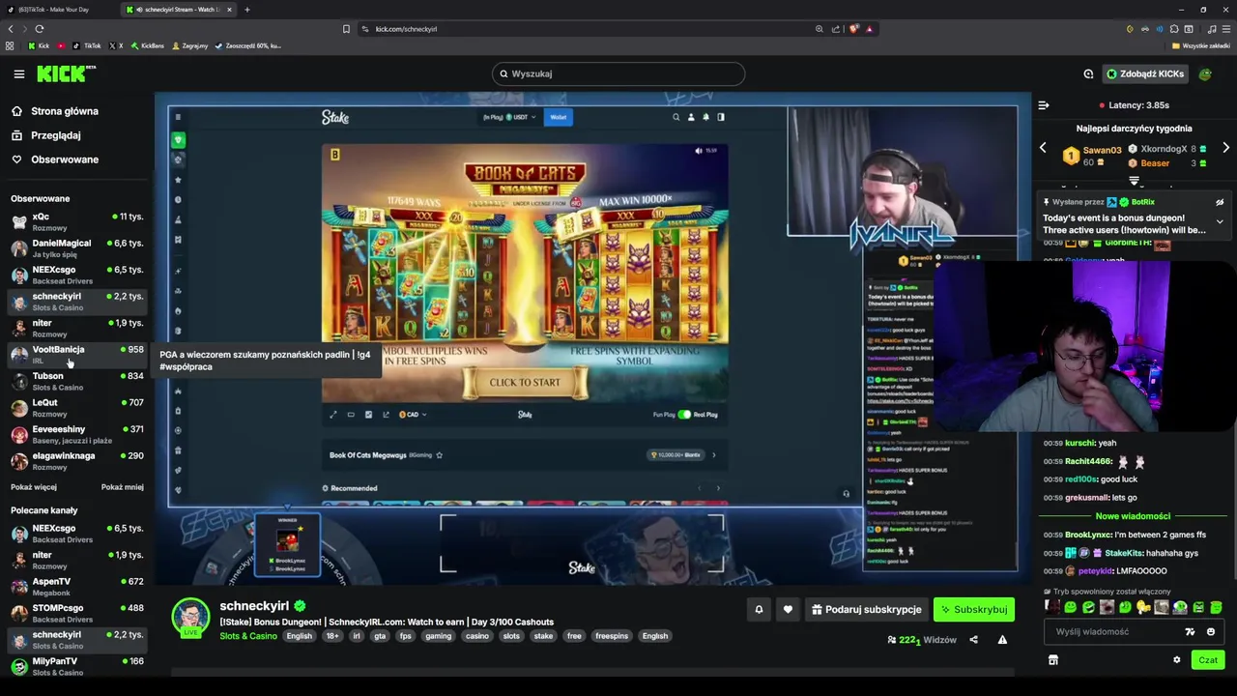Open AspenTV recommended channel
This screenshot has height=696, width=1237.
75,587
